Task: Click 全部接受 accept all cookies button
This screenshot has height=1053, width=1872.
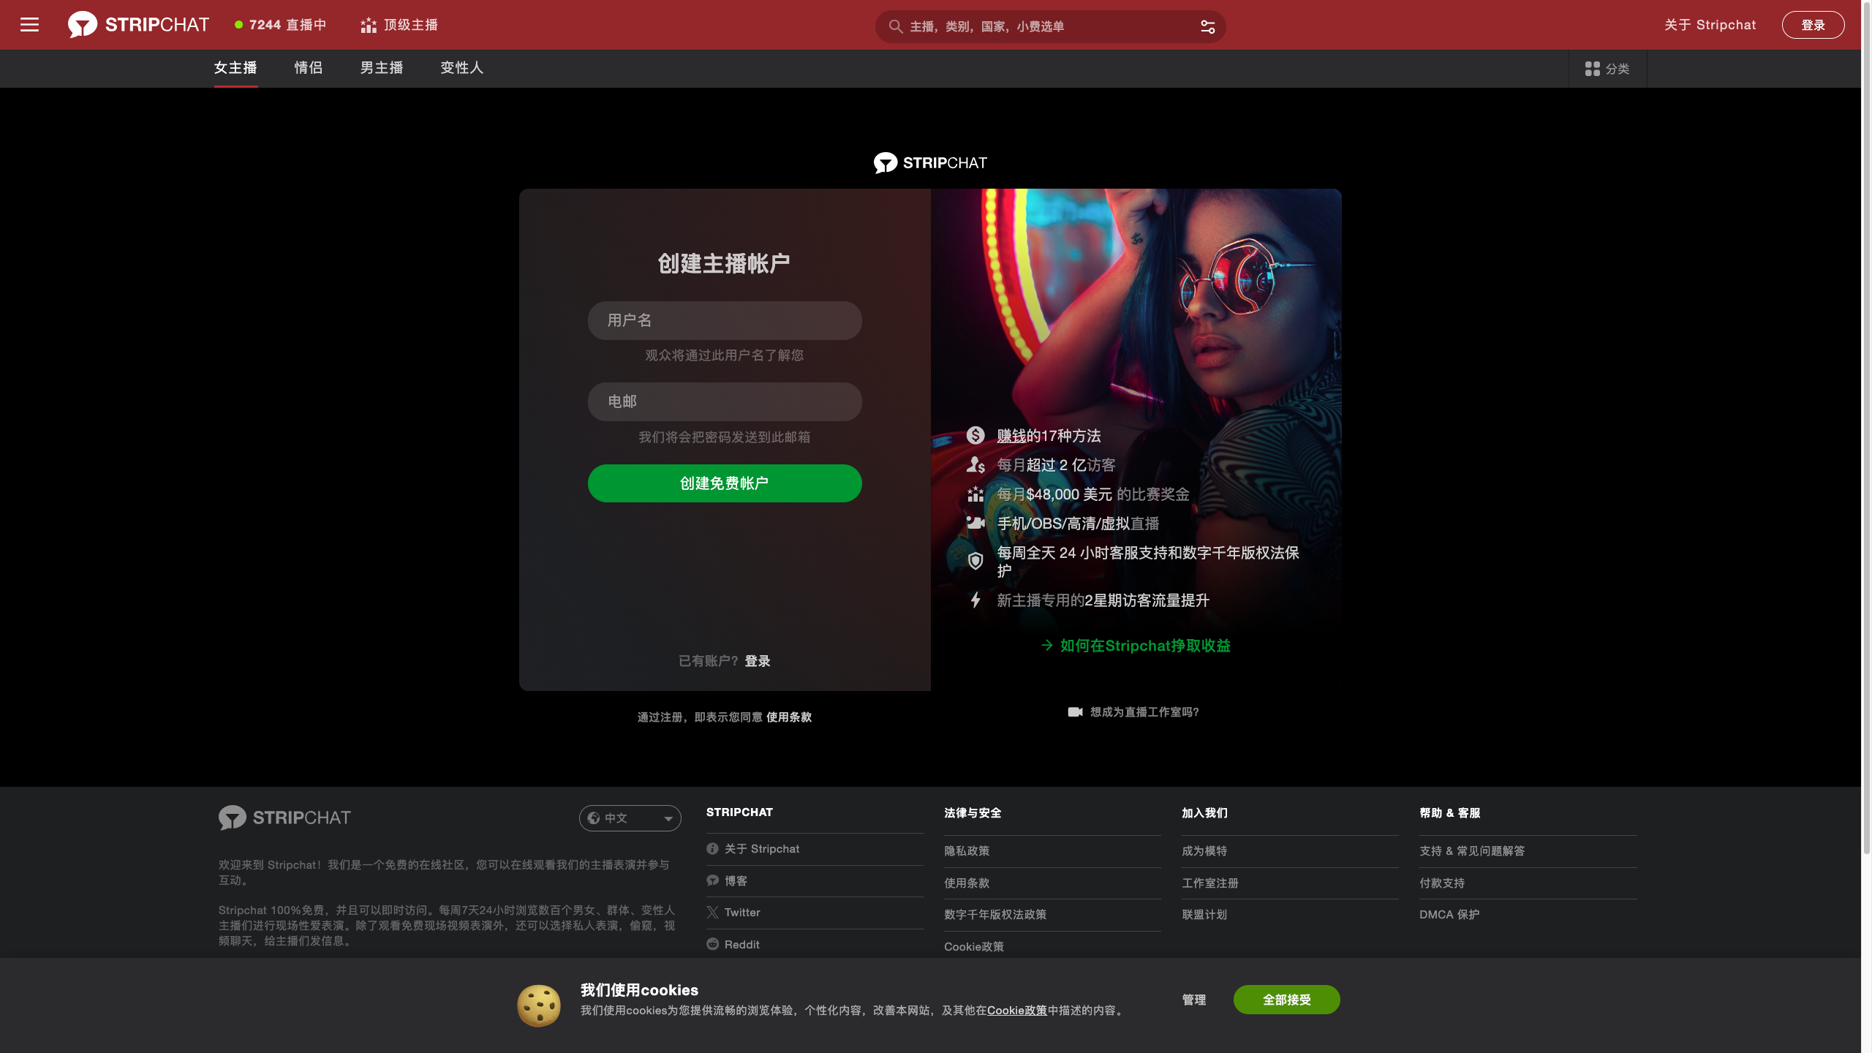Action: (1286, 999)
